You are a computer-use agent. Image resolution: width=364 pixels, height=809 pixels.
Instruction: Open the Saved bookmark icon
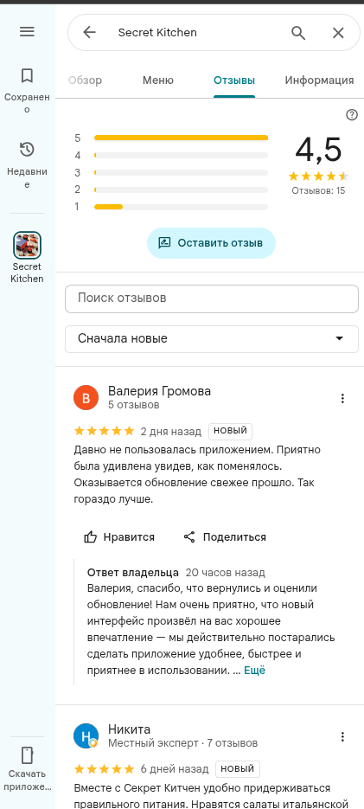coord(27,76)
